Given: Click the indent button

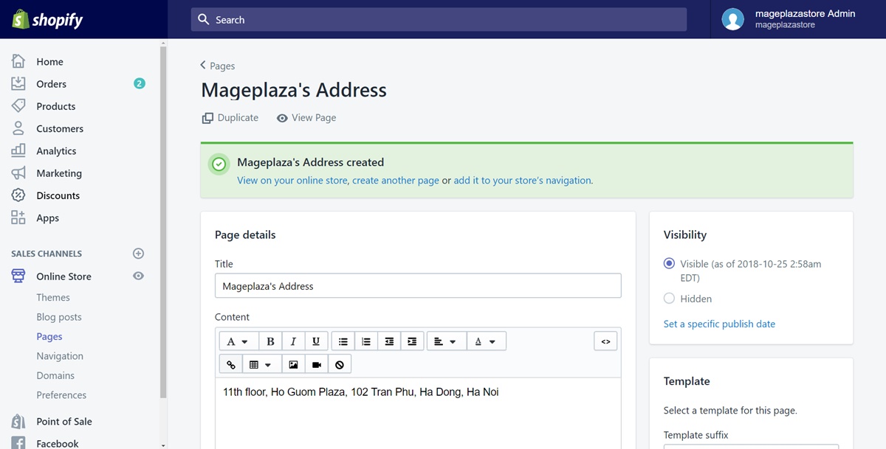Looking at the screenshot, I should [x=412, y=341].
